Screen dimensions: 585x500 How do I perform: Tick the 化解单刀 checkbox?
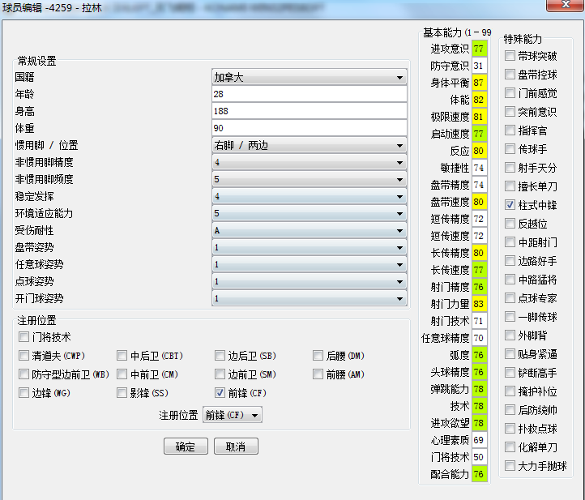[x=510, y=447]
